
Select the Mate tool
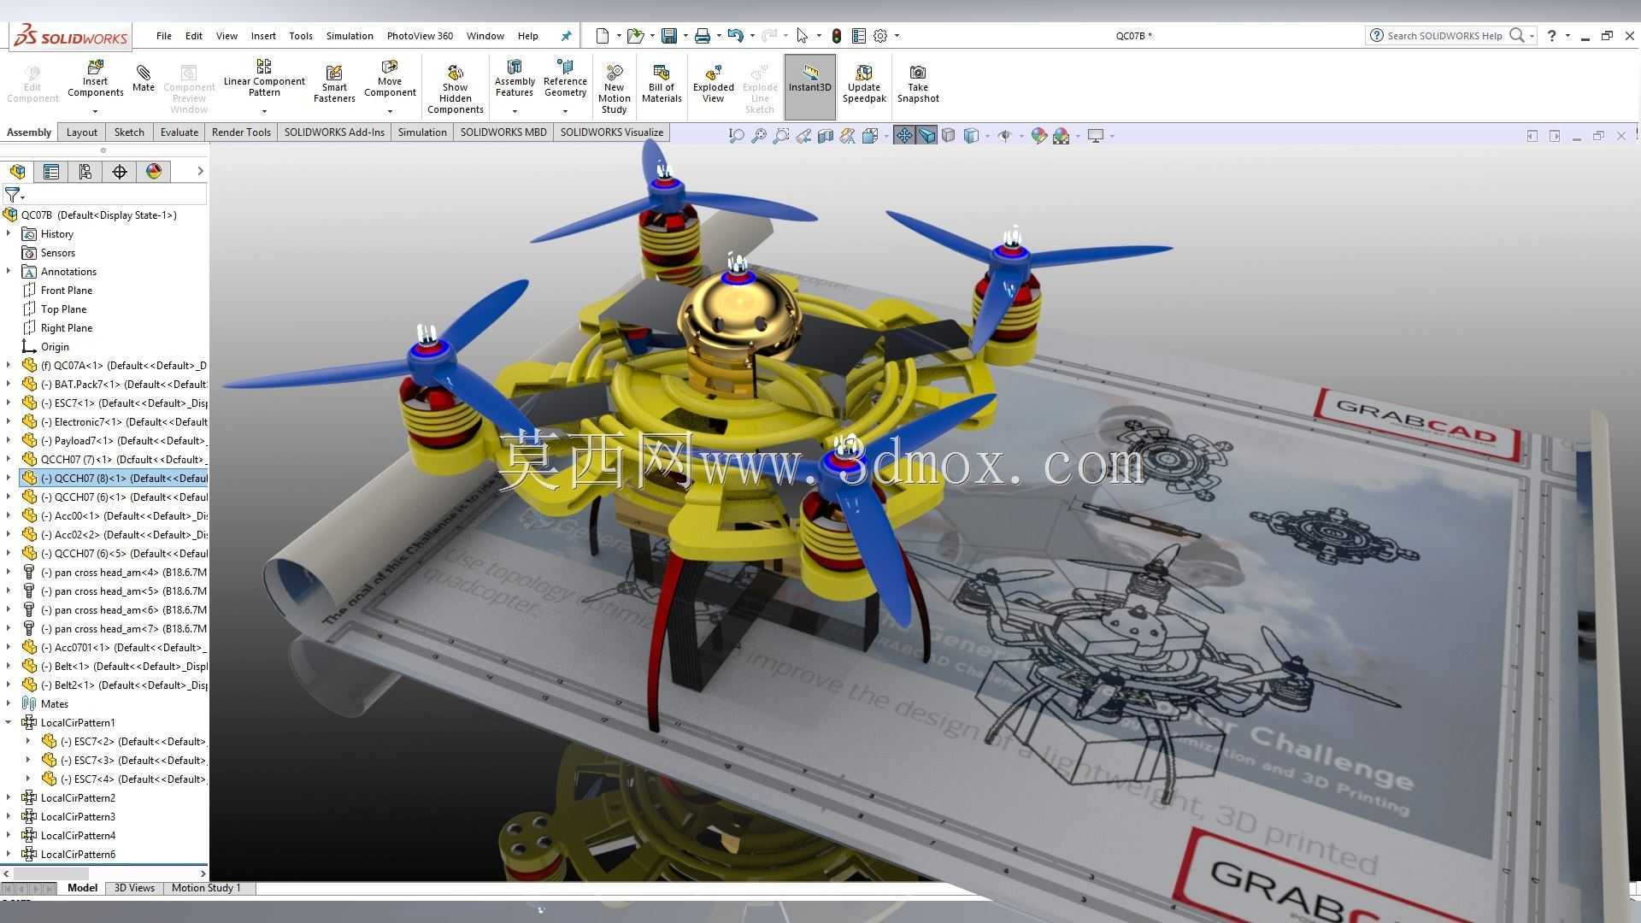144,78
